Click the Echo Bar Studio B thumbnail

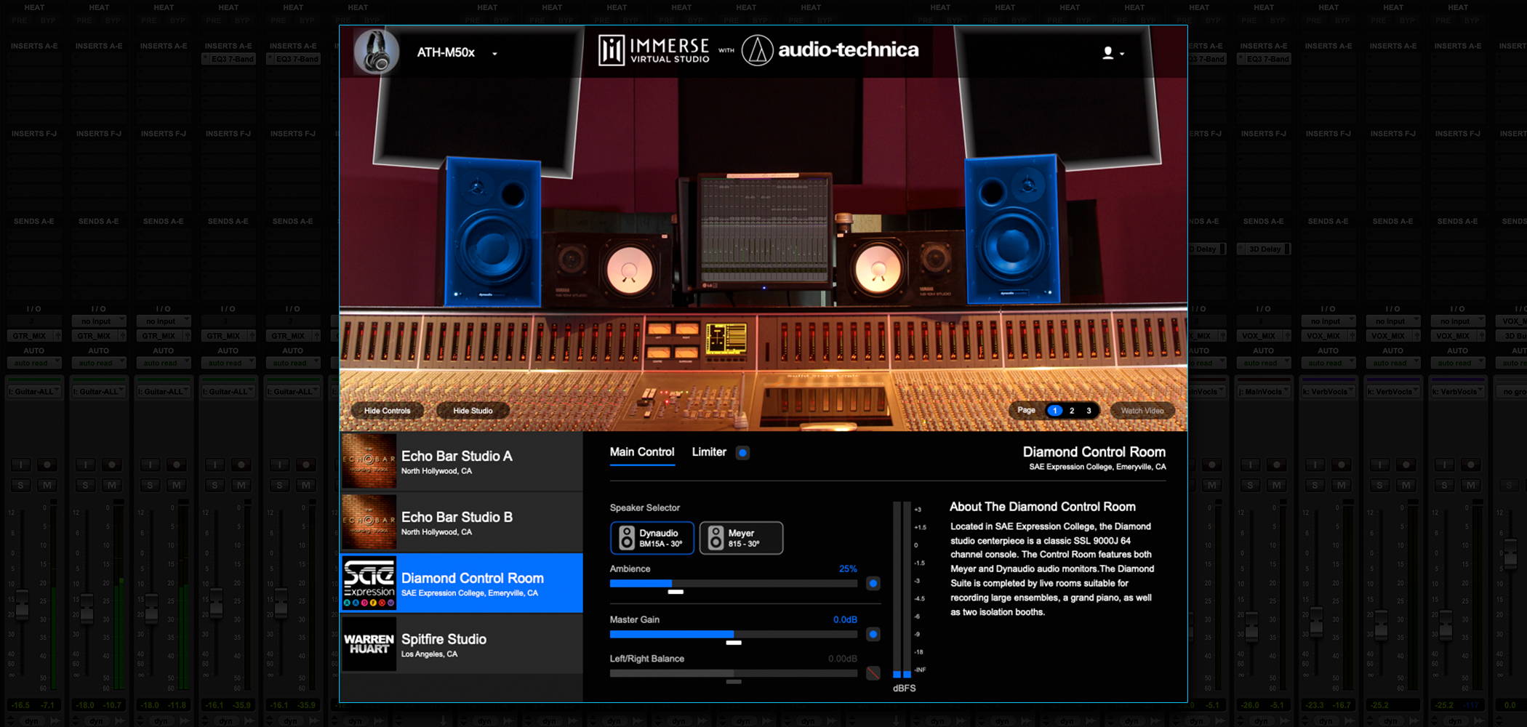(x=369, y=523)
